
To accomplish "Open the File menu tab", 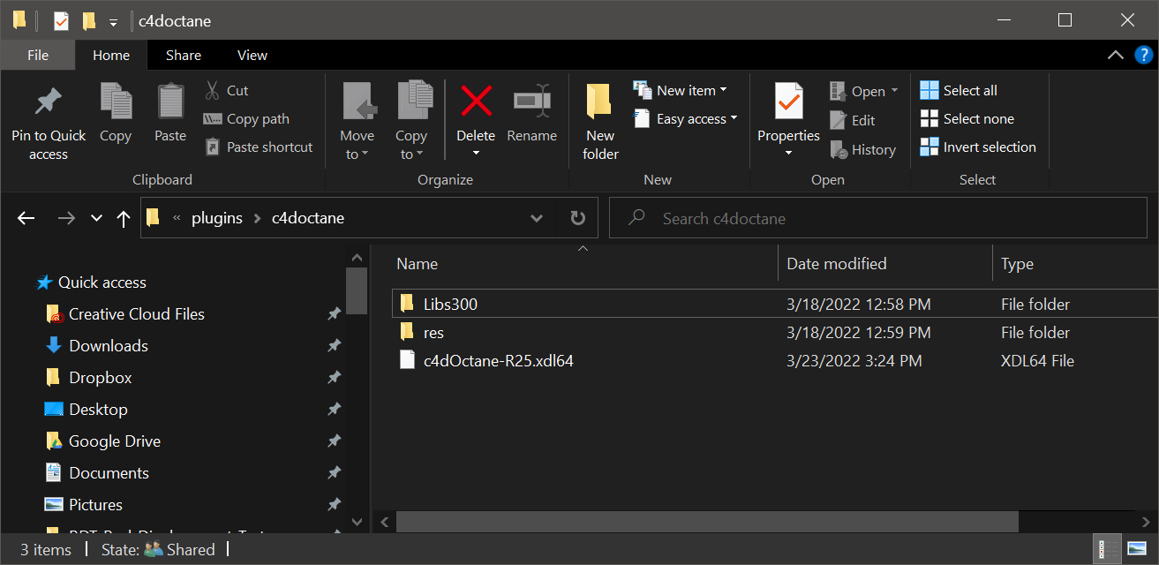I will tap(38, 55).
